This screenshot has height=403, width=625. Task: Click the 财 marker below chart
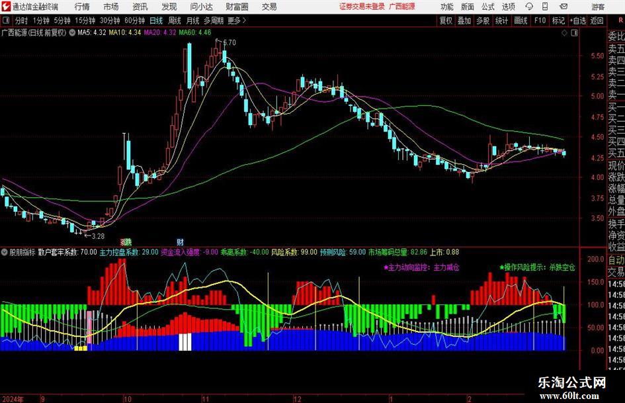[x=180, y=242]
